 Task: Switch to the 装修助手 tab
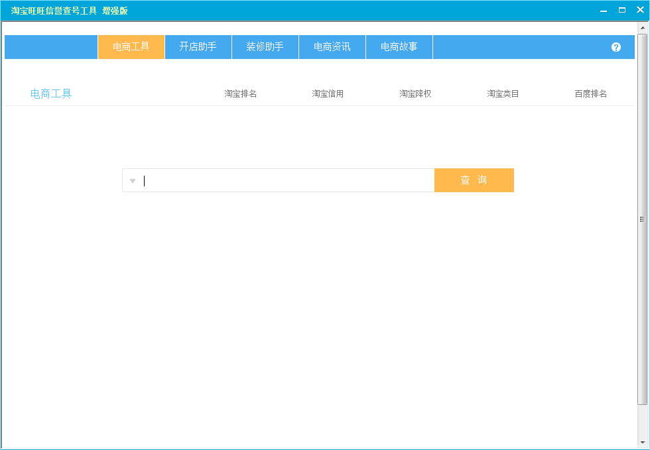265,47
